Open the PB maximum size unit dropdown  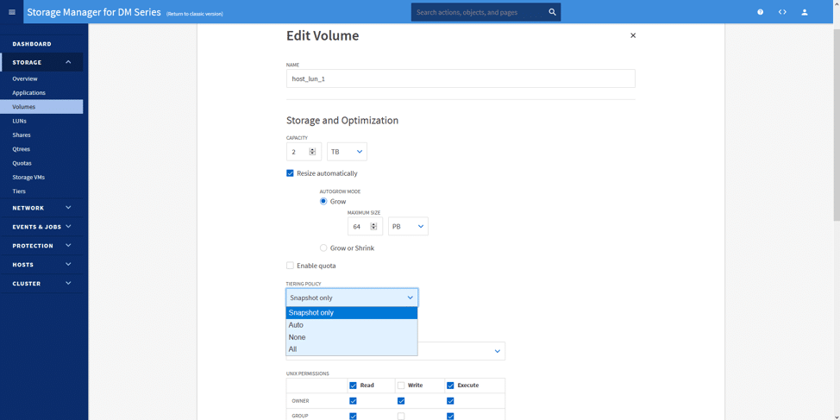pyautogui.click(x=408, y=227)
